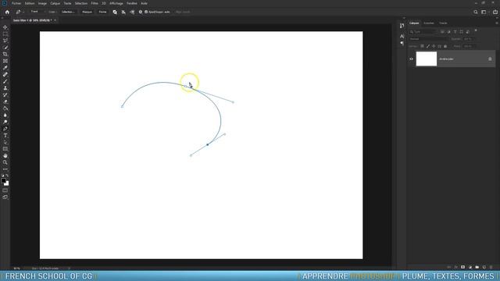
Task: Click the Forme button
Action: click(102, 12)
